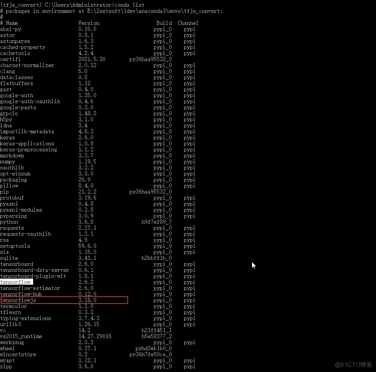Select the 'pillow' package name
Screen dimensions: 376x372
pos(9,186)
